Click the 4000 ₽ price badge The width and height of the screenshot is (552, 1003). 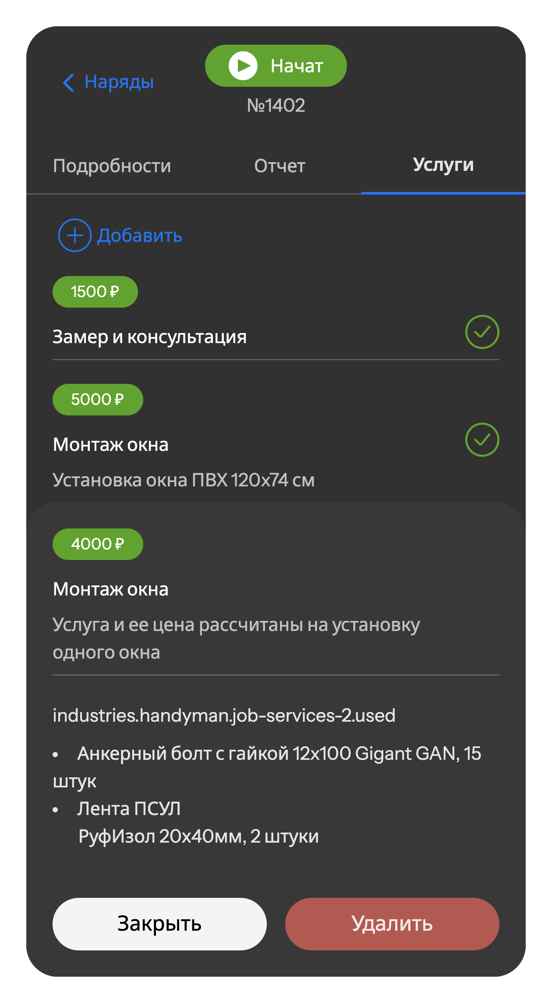click(x=98, y=544)
